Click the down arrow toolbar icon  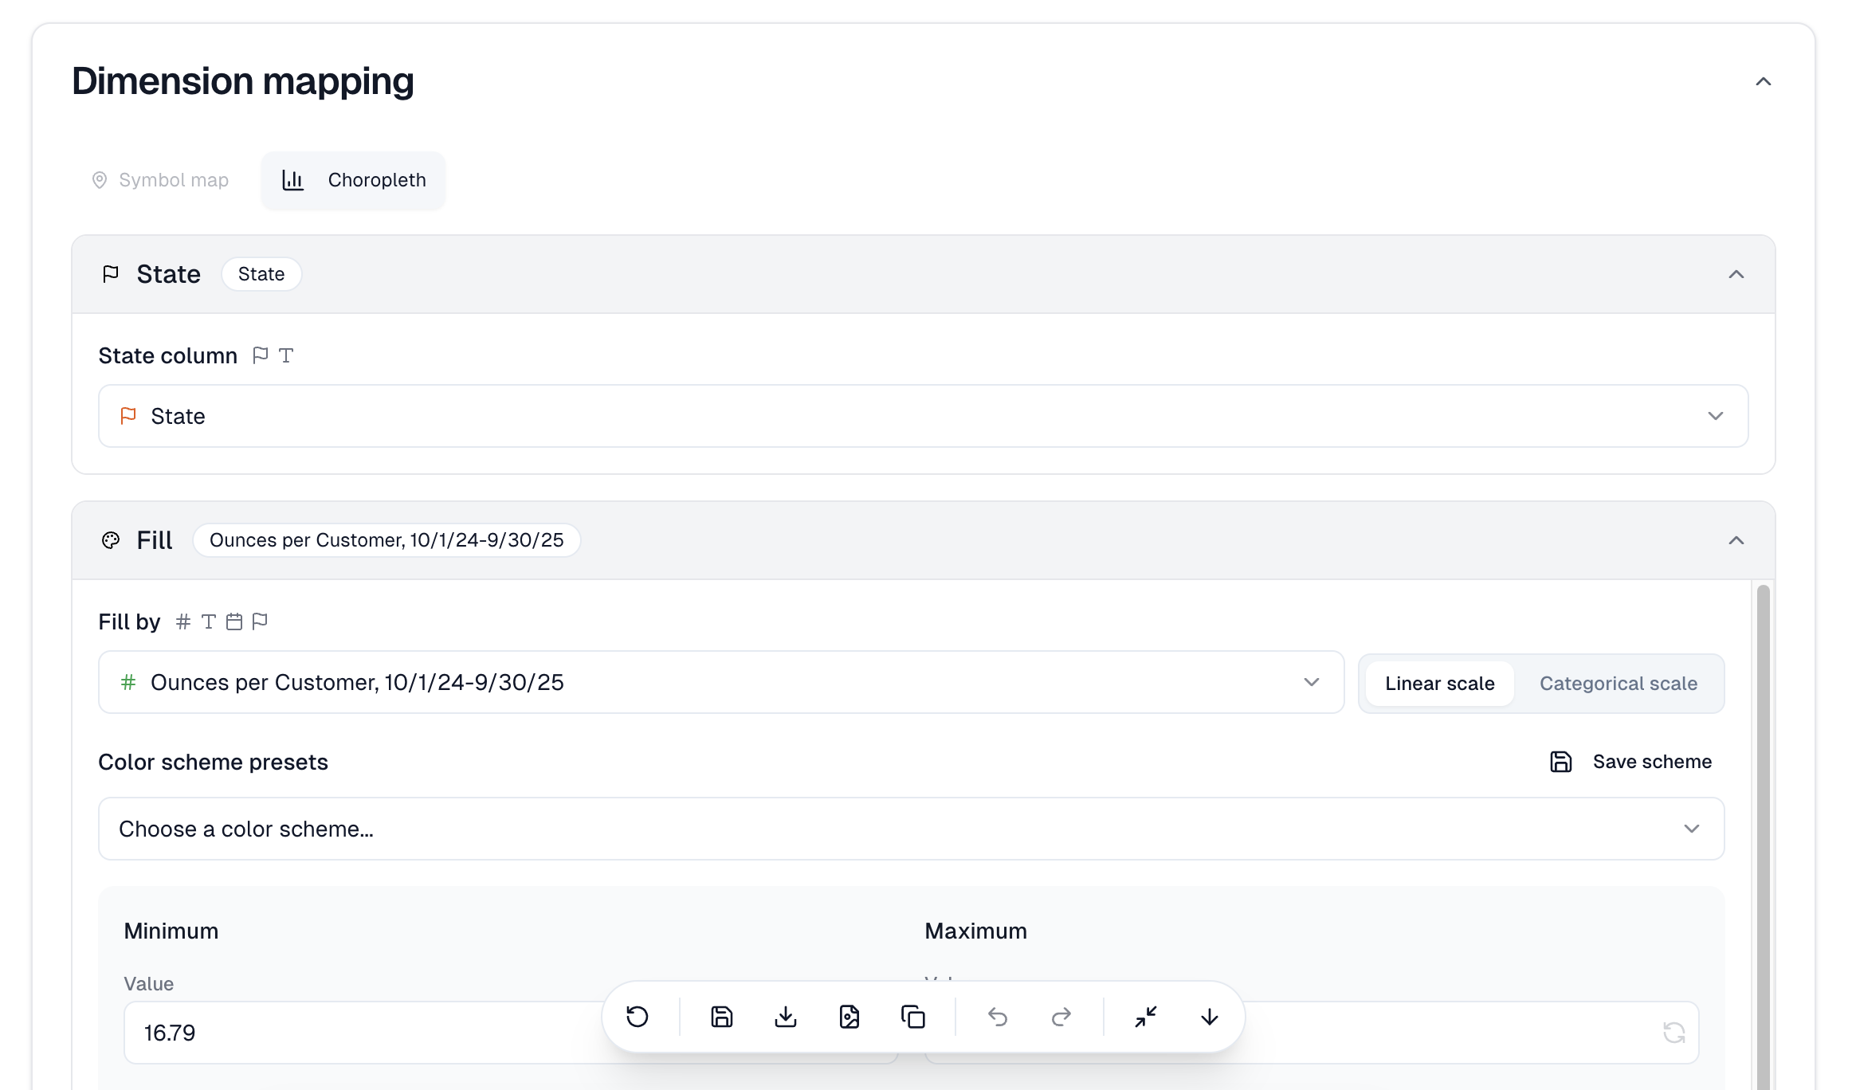tap(1210, 1017)
